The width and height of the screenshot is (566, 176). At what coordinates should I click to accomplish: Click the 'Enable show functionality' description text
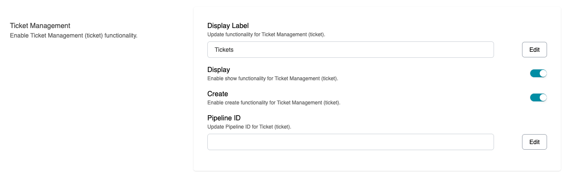(x=272, y=79)
